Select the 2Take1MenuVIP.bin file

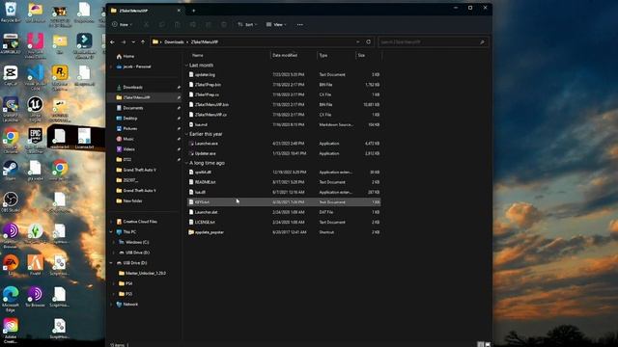pyautogui.click(x=284, y=105)
